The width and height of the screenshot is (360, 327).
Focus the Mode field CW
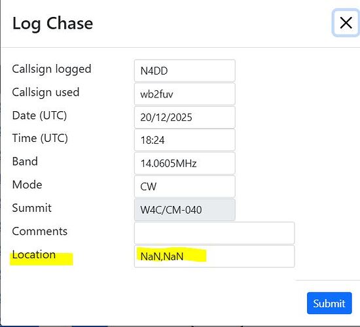pyautogui.click(x=185, y=186)
